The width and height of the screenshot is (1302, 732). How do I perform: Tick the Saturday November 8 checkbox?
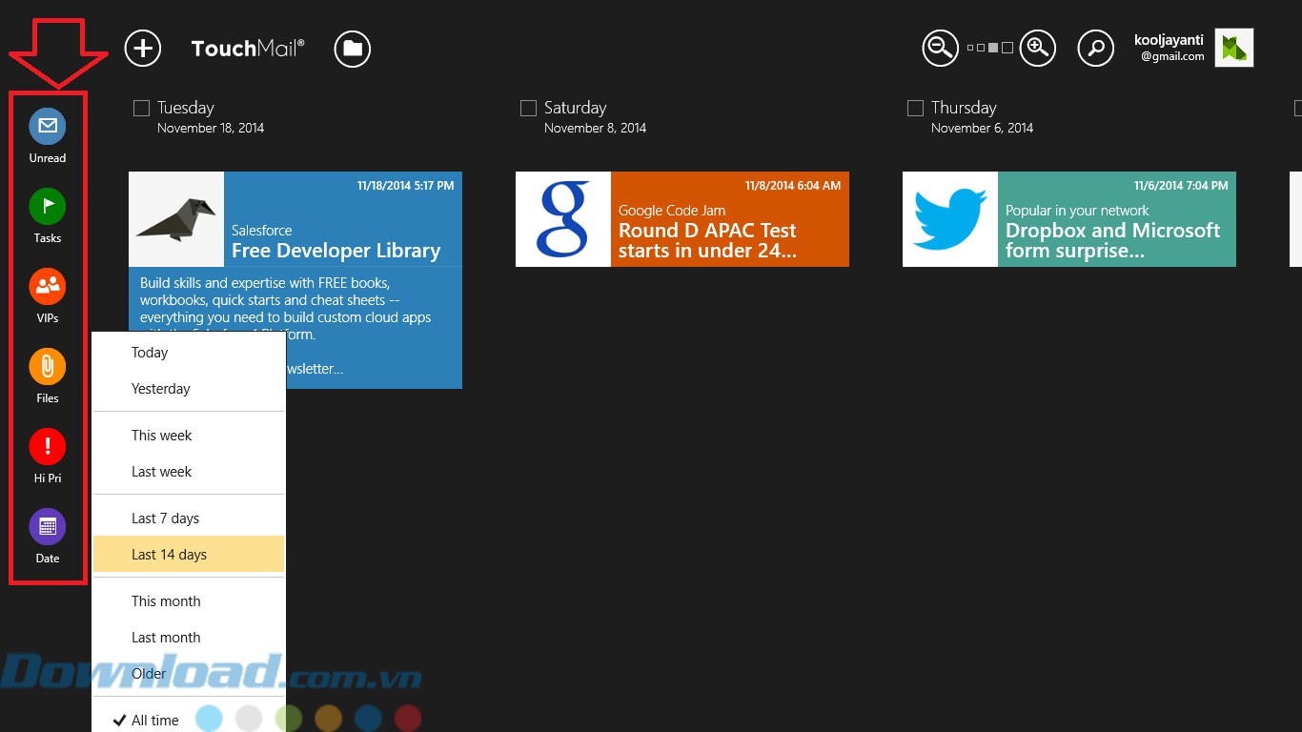click(x=528, y=109)
